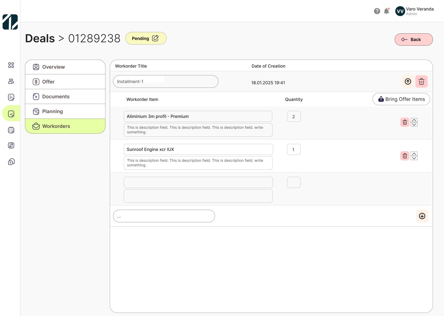444x316 pixels.
Task: Click Bring Offer Items button
Action: tap(401, 99)
